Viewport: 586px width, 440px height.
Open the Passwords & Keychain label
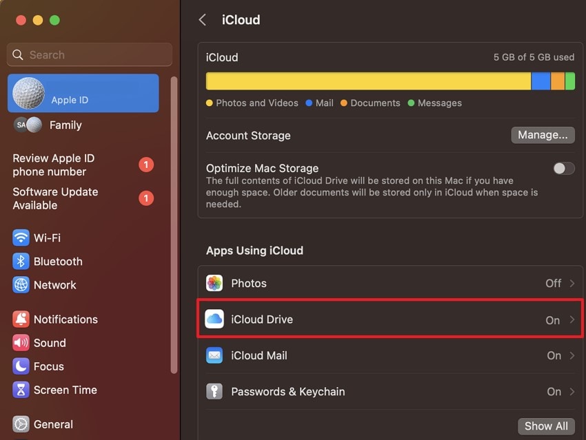287,392
